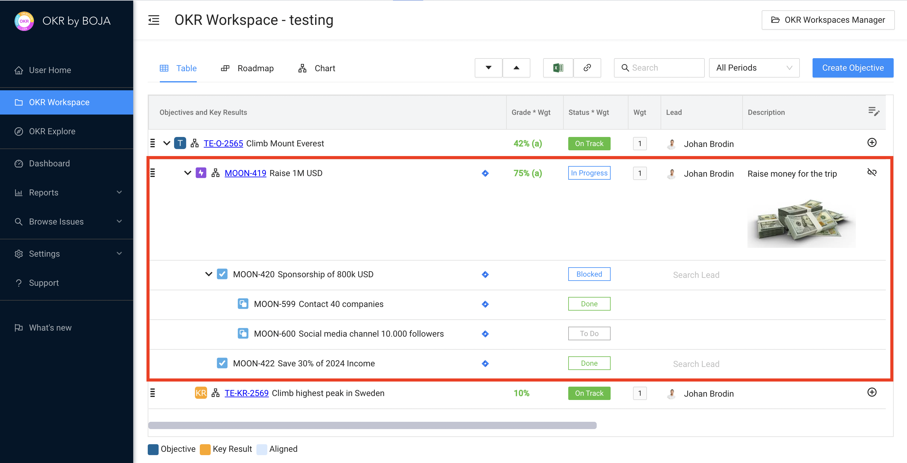Screen dimensions: 907x463
Task: Toggle the MOON-420 Sponsorship checkbox icon
Action: (x=222, y=274)
